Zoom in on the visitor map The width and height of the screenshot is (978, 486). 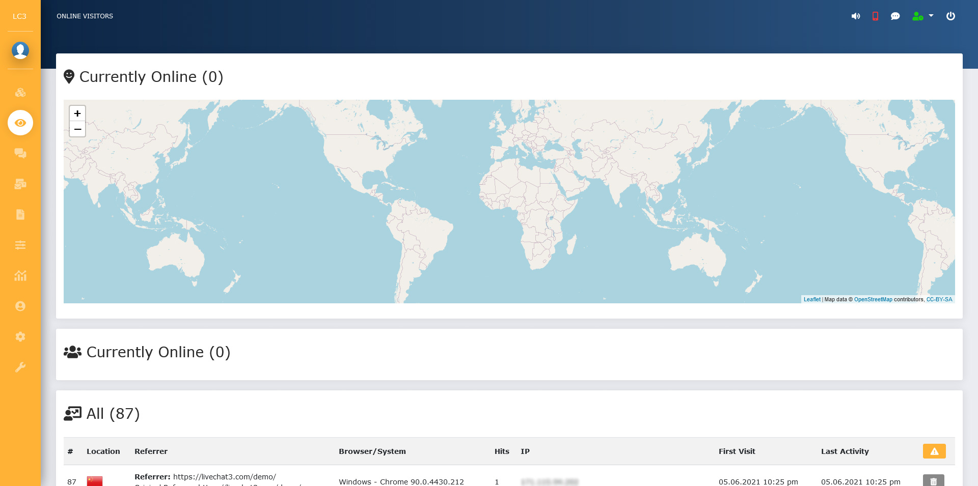pos(77,113)
